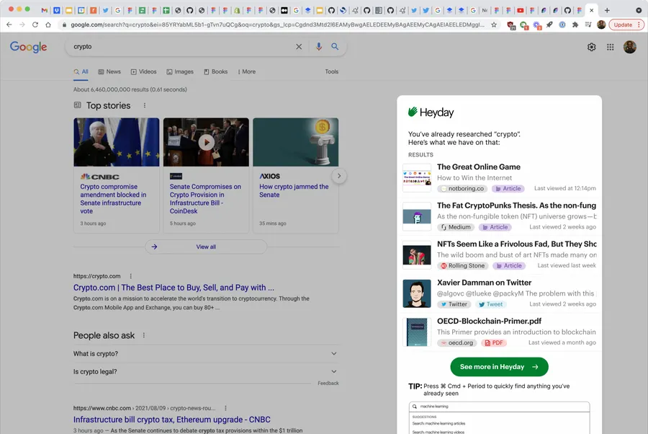Click the Xavier Damman avatar thumbnail

pyautogui.click(x=417, y=293)
